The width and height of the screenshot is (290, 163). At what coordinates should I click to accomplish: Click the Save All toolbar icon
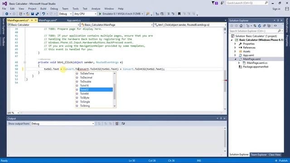point(37,14)
